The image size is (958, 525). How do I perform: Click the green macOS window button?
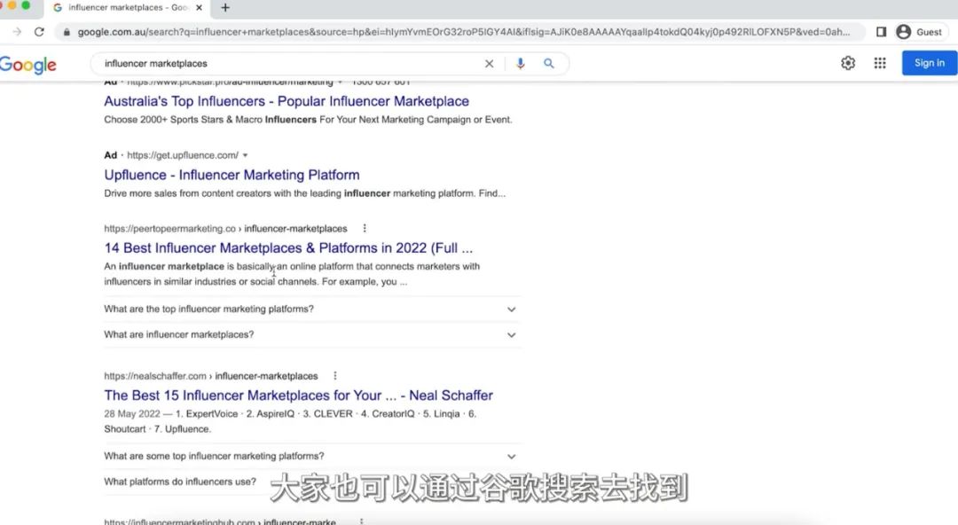click(26, 5)
